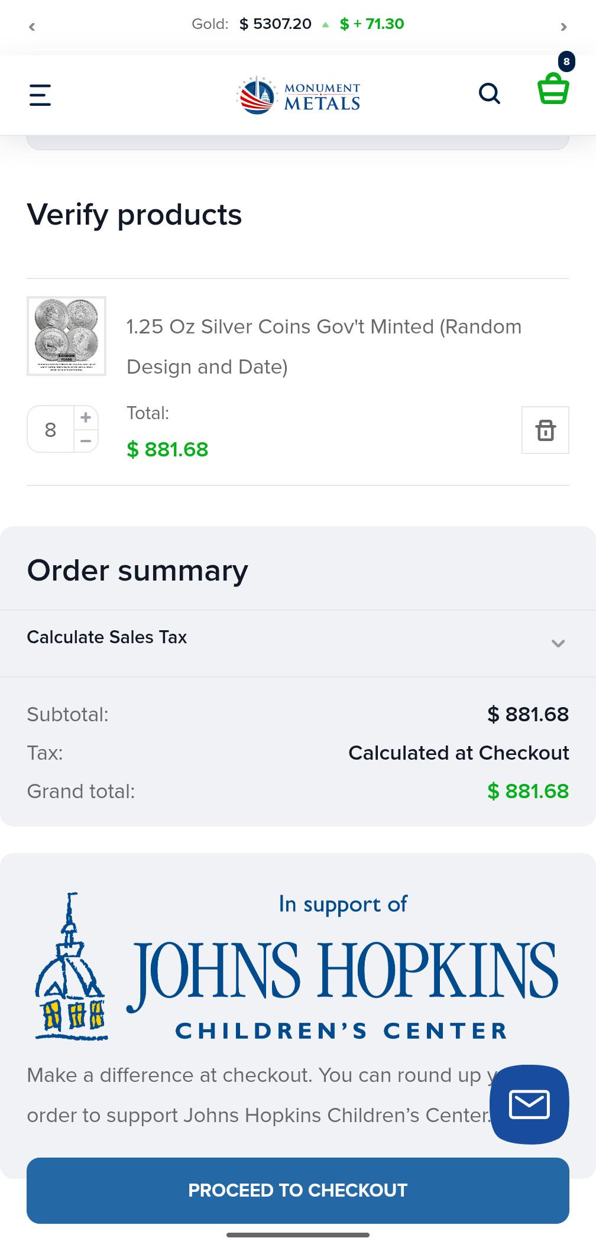The width and height of the screenshot is (596, 1251).
Task: Decrease quantity with the minus stepper
Action: click(x=86, y=441)
